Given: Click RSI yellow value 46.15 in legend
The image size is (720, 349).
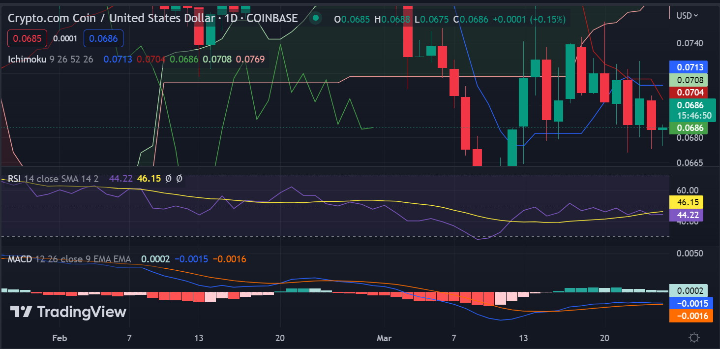Looking at the screenshot, I should point(149,179).
